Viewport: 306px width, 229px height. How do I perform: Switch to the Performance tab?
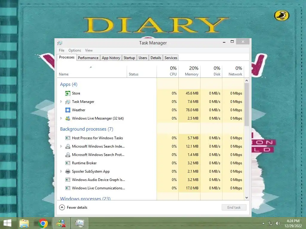(88, 58)
